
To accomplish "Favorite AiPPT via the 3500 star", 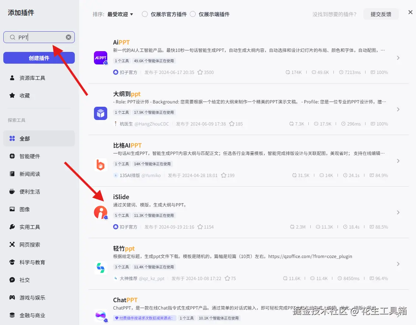I will pyautogui.click(x=200, y=72).
